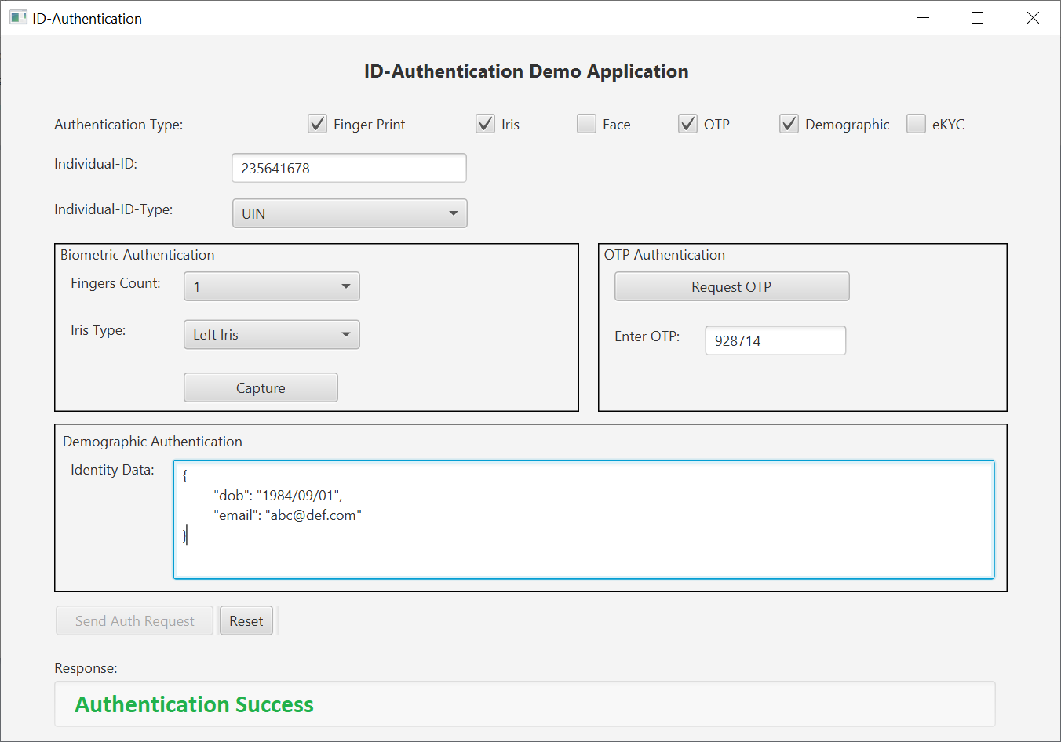Enable the eKYC checkbox
The width and height of the screenshot is (1061, 742).
[x=916, y=124]
